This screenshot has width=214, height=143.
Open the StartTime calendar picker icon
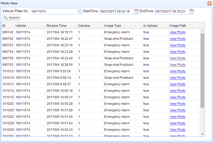click(x=136, y=11)
